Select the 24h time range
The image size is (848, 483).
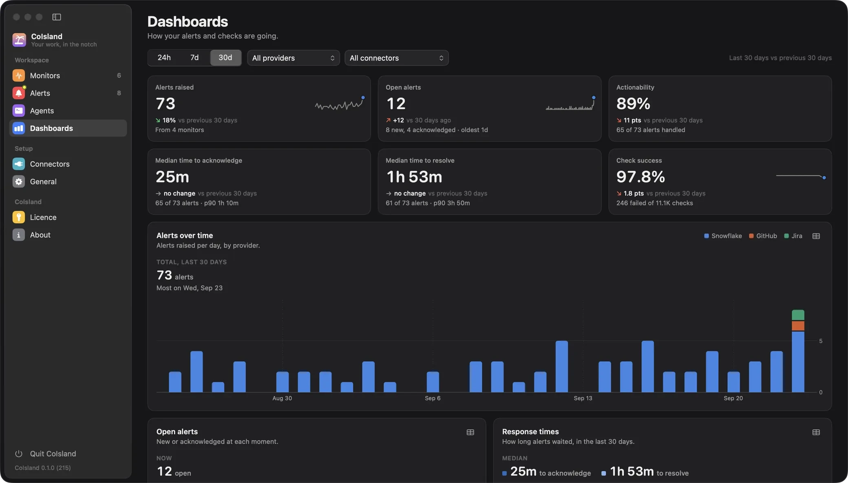click(164, 57)
